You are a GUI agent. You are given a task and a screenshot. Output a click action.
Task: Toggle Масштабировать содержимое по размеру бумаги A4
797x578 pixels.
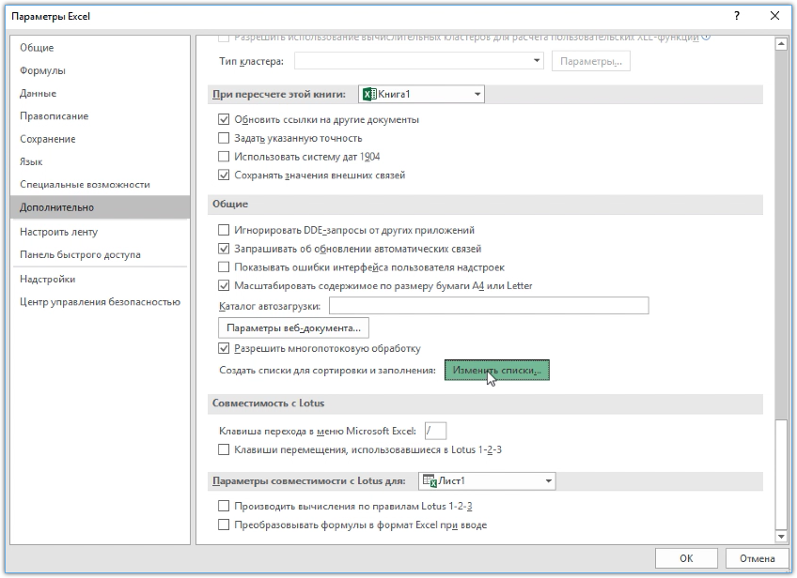point(224,285)
